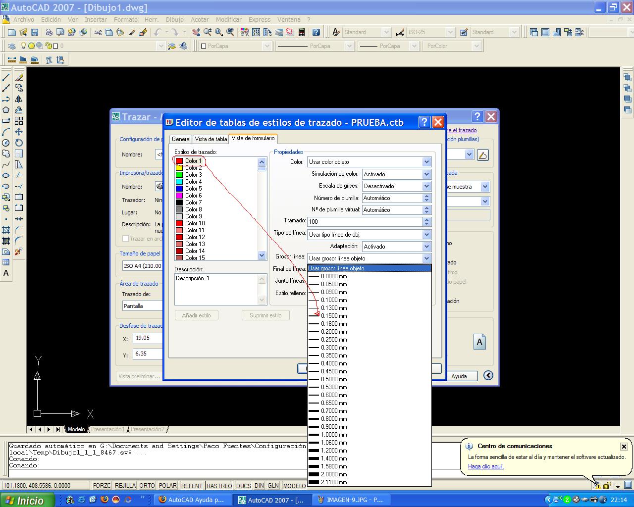Select the Hatch pattern tool
This screenshot has height=507, width=634.
(x=6, y=230)
